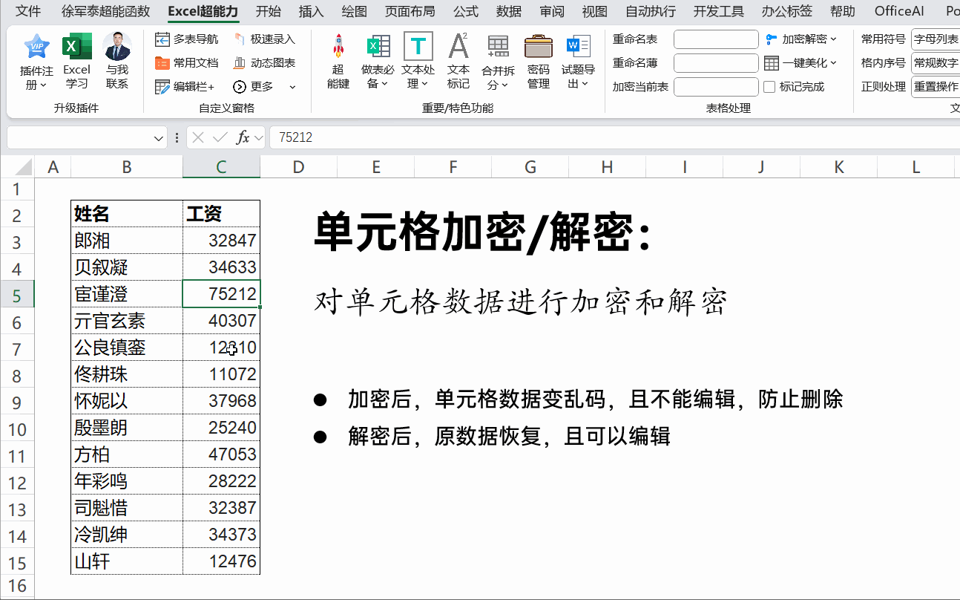Click the select-all corner box
The width and height of the screenshot is (960, 600).
point(17,167)
